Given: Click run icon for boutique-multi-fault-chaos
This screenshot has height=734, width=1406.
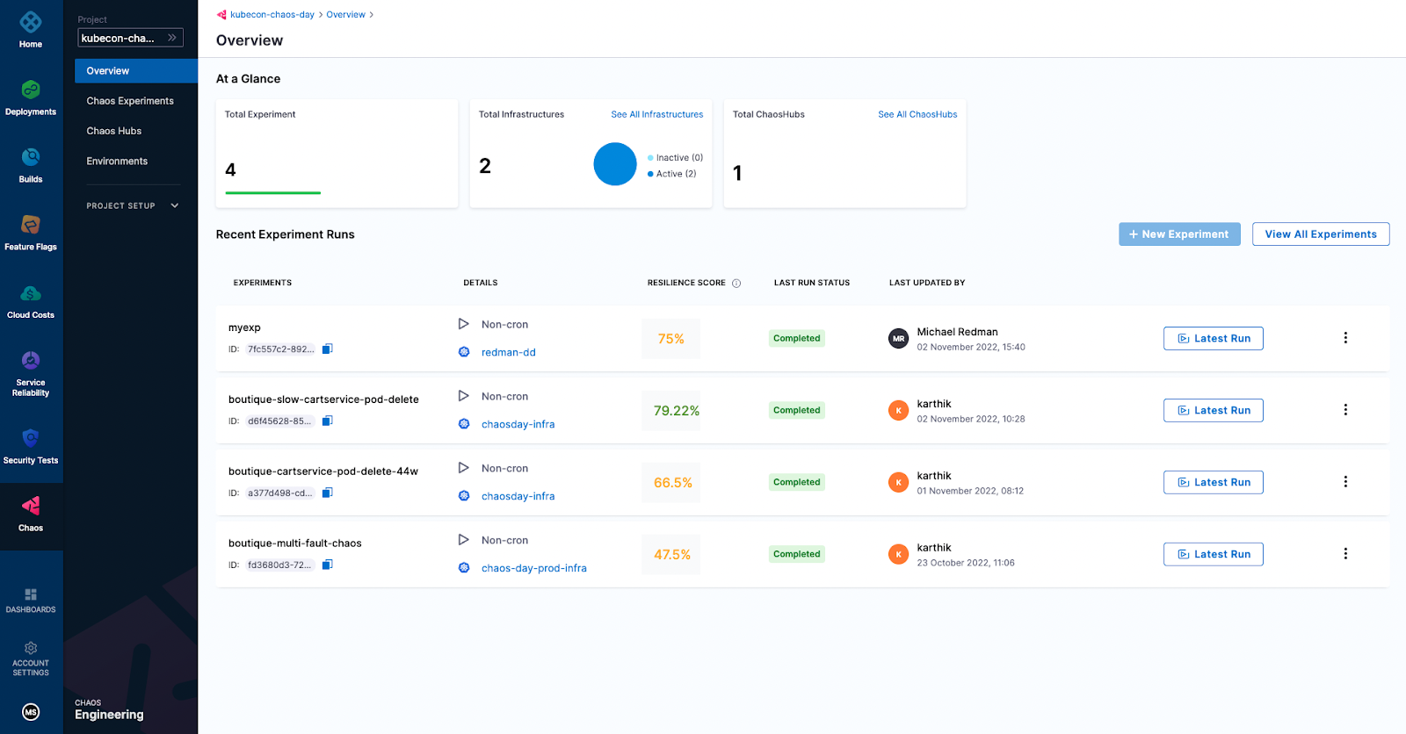Looking at the screenshot, I should (x=463, y=540).
